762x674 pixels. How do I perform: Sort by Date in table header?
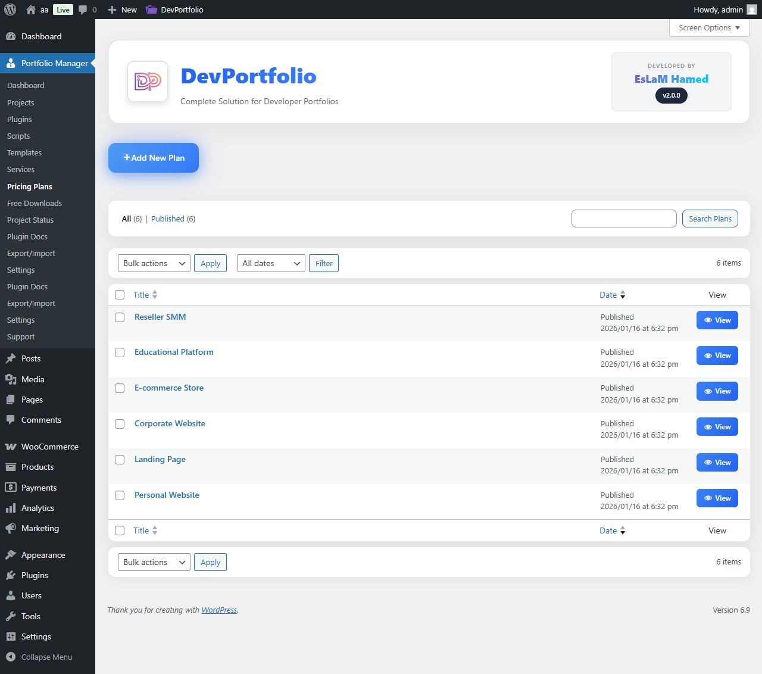click(613, 295)
